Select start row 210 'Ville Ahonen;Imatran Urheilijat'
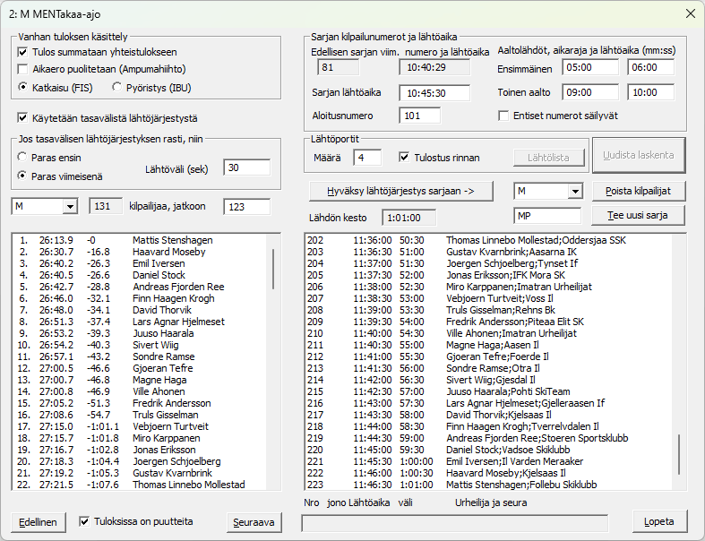The image size is (705, 541). (x=489, y=333)
